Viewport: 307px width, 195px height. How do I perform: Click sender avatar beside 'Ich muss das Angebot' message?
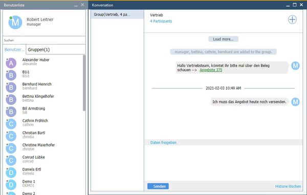(x=295, y=102)
